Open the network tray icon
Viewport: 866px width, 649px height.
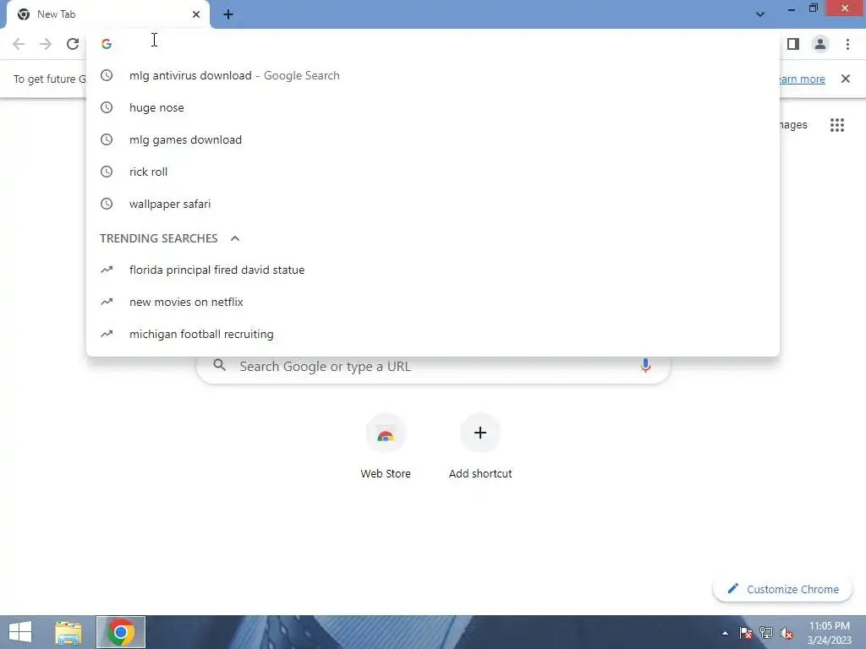(766, 633)
